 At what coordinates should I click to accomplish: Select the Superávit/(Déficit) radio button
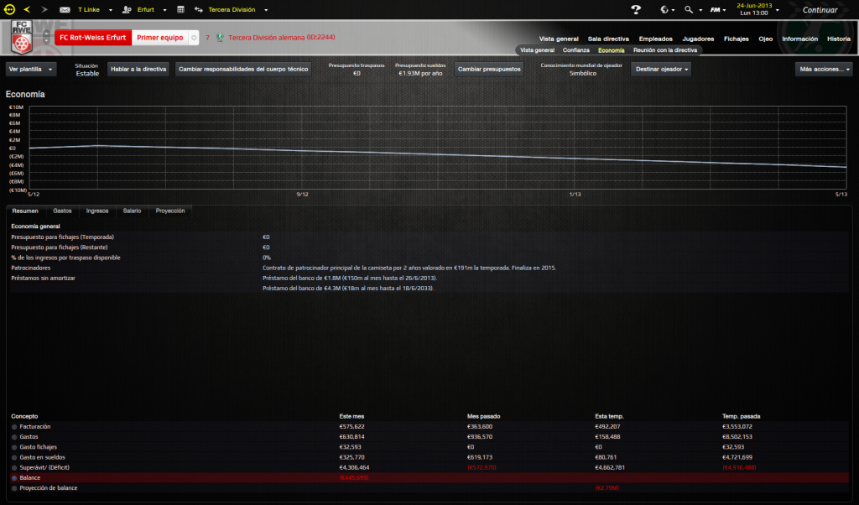coord(14,468)
